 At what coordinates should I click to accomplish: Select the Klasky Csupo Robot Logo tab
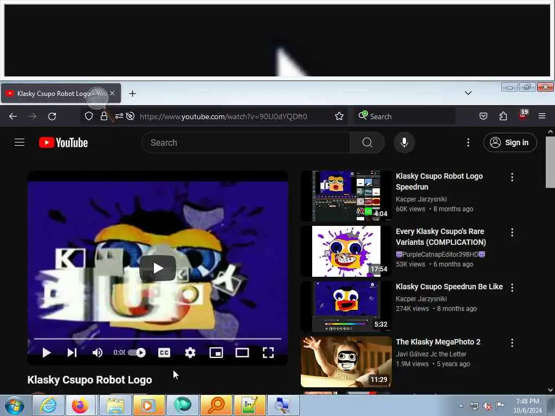(61, 93)
